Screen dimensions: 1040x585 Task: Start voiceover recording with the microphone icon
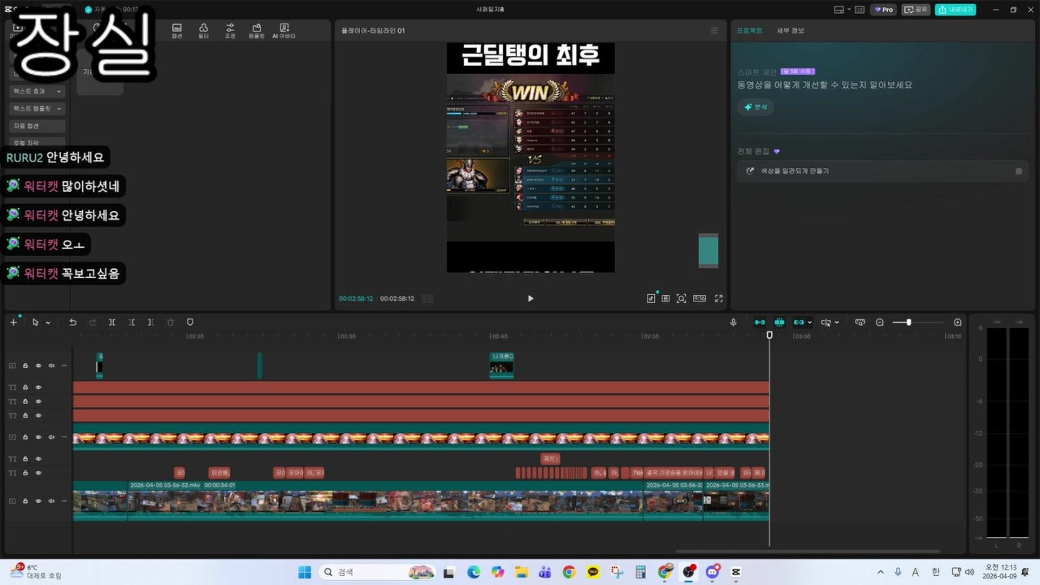click(x=733, y=322)
